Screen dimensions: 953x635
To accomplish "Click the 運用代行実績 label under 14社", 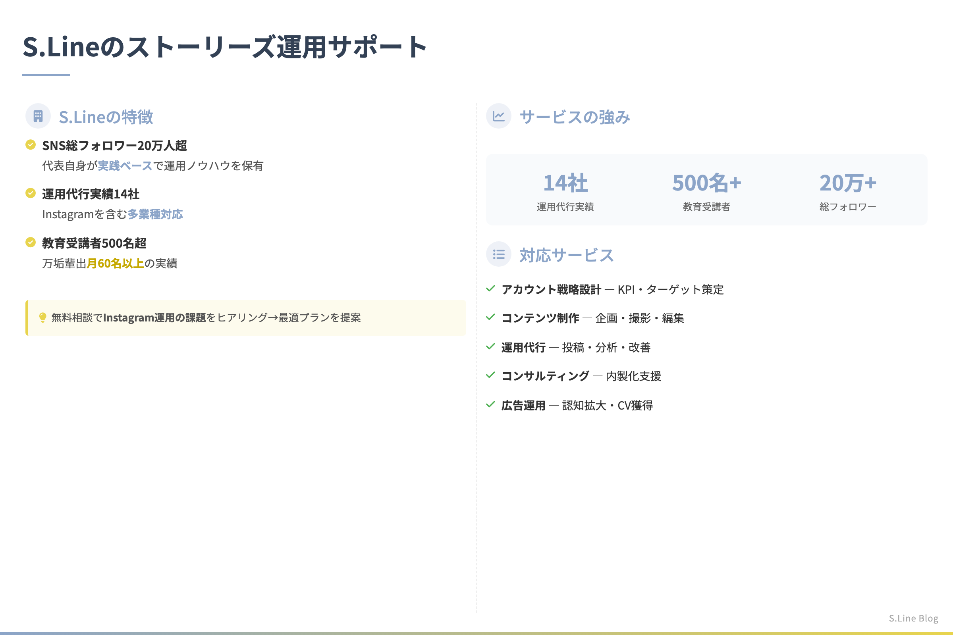I will 565,206.
